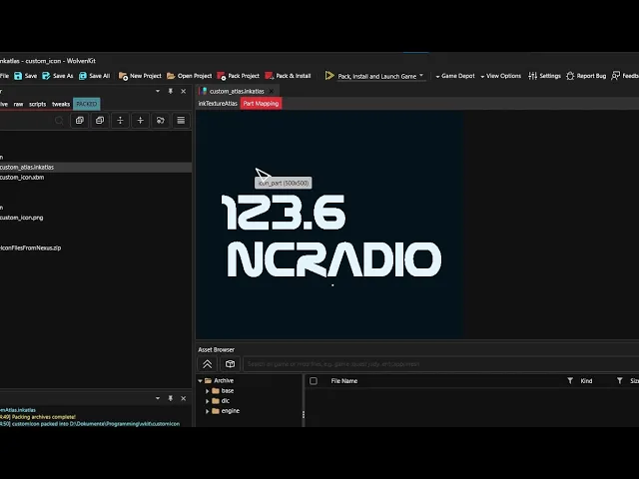The height and width of the screenshot is (479, 639).
Task: Select the Archive folder
Action: click(220, 381)
